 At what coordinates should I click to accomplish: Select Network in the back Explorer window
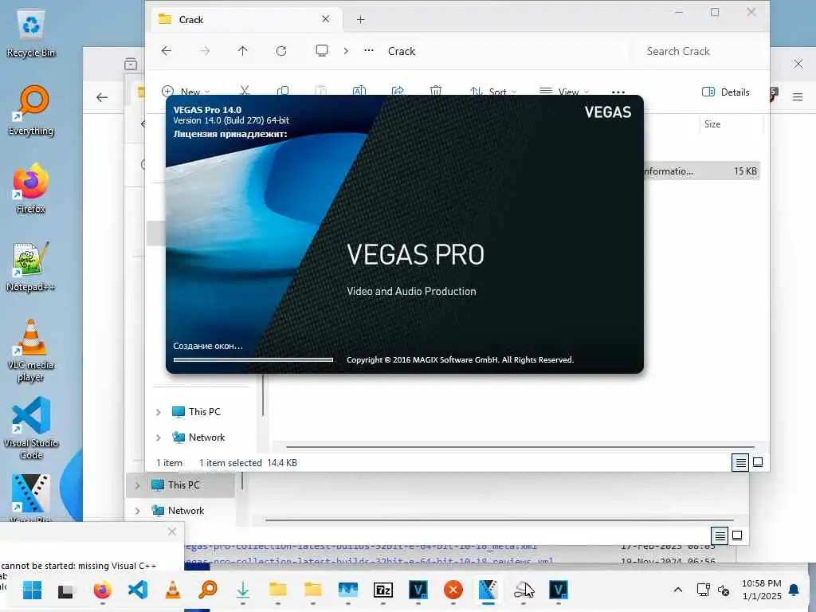pos(178,511)
